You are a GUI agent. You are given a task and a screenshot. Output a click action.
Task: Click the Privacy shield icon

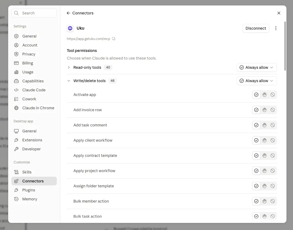(x=16, y=54)
